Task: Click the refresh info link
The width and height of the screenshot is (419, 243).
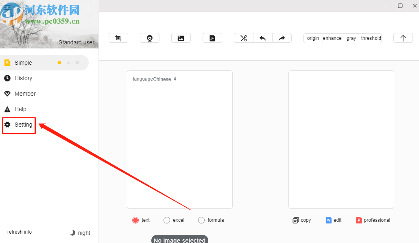Action: [x=20, y=232]
